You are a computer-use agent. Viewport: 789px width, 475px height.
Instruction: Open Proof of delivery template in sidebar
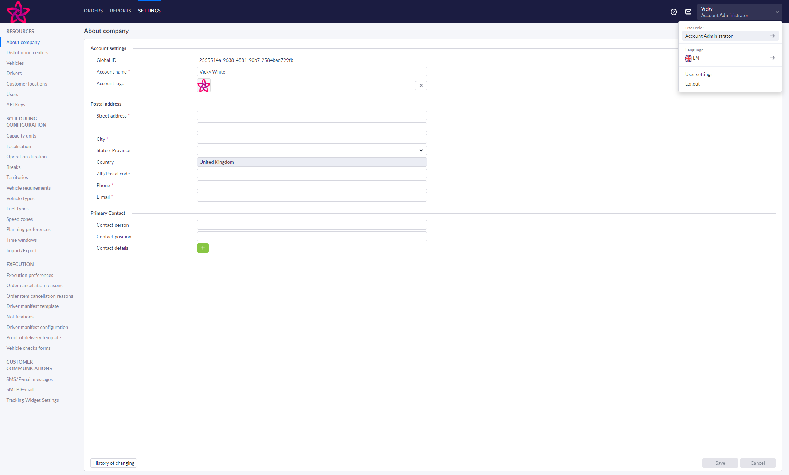pyautogui.click(x=34, y=337)
